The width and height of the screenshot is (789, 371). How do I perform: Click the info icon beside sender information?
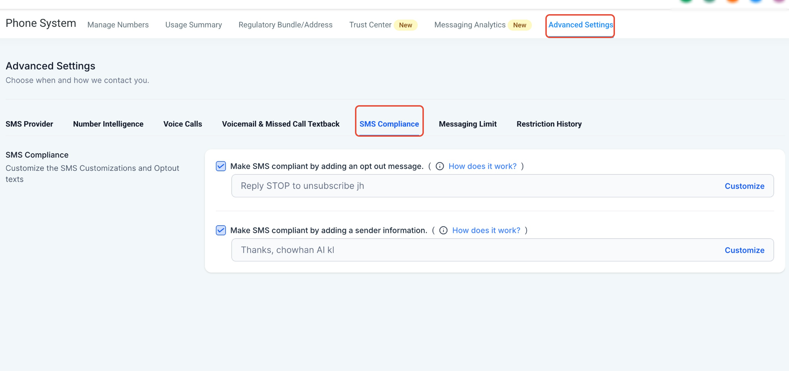(x=443, y=230)
